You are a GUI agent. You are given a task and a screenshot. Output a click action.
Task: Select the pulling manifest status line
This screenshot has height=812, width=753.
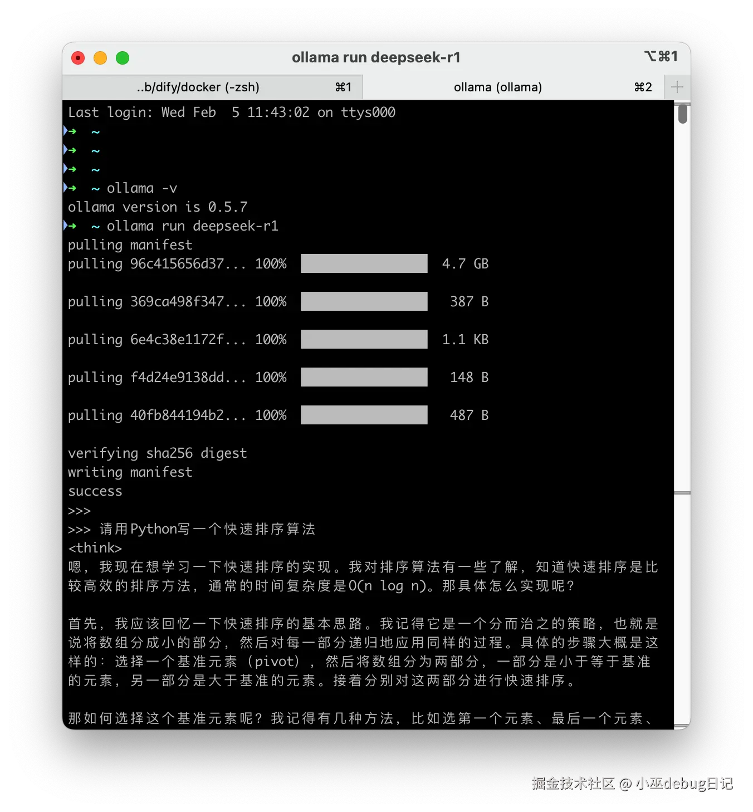coord(130,244)
